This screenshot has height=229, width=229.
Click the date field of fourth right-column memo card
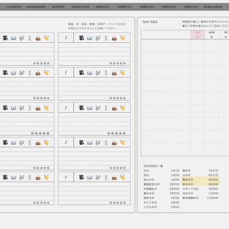click(66, 142)
